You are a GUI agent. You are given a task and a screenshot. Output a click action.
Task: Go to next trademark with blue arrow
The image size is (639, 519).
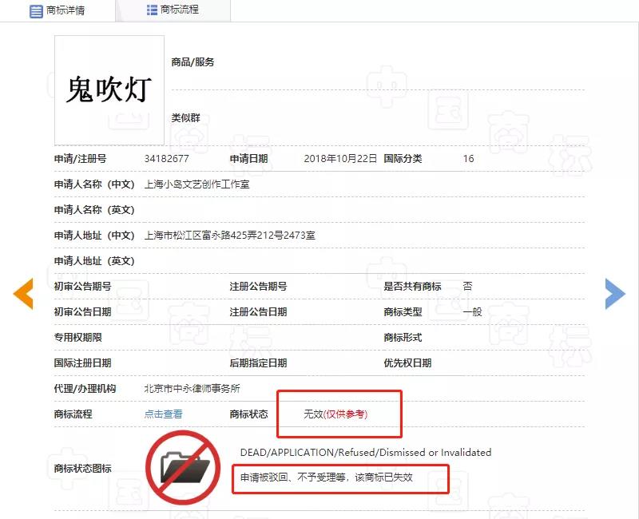tap(614, 293)
